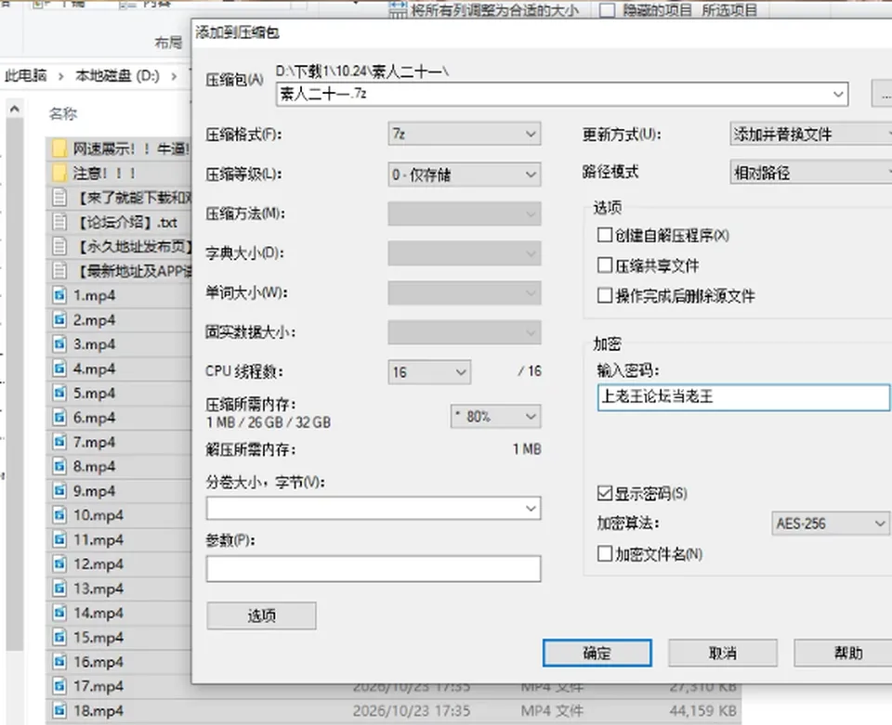Open the 分卷大小 combo box
Viewport: 892px width, 725px height.
point(374,509)
